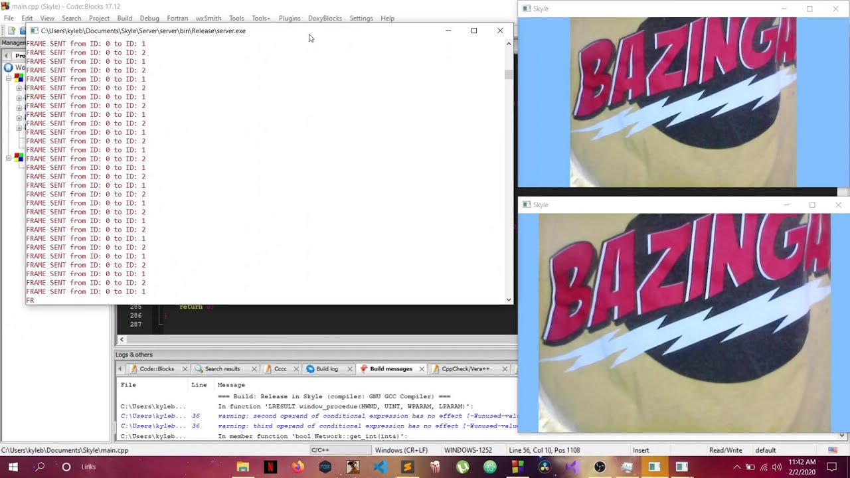
Task: Switch to the Cccc tab
Action: (280, 369)
